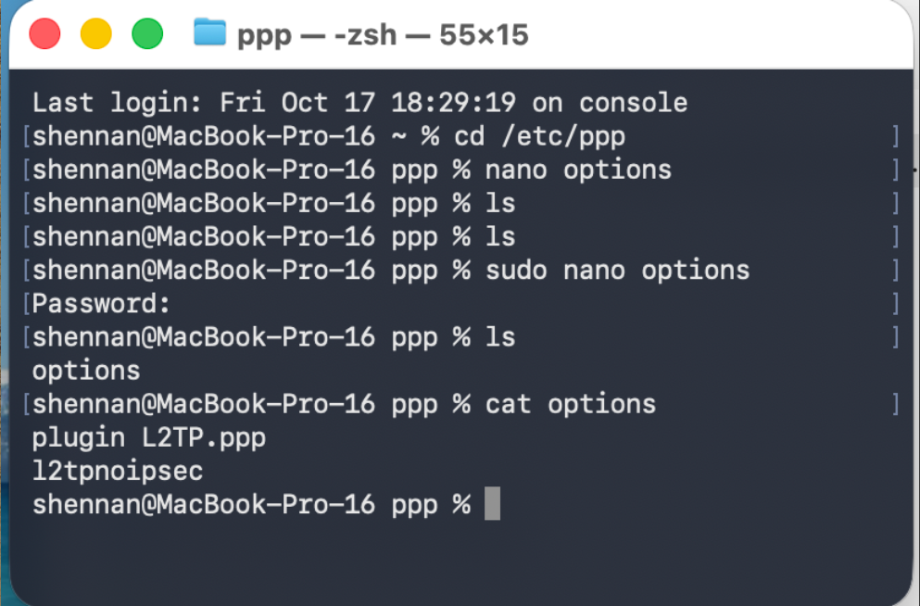The image size is (920, 606).
Task: Click the "plugin L2TP.ppp" output line
Action: tap(149, 437)
